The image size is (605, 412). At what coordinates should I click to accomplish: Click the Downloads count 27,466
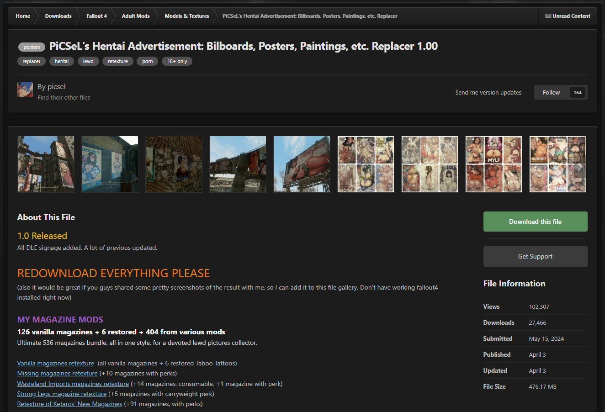coord(537,322)
